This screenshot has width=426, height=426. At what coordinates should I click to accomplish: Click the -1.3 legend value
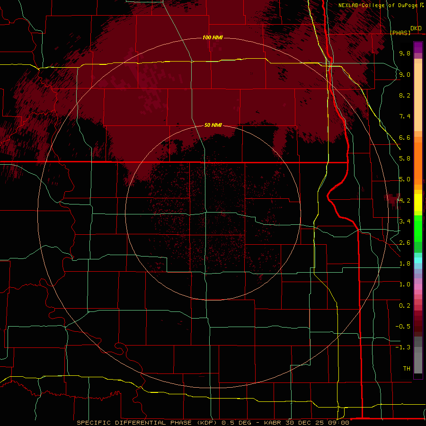403,347
